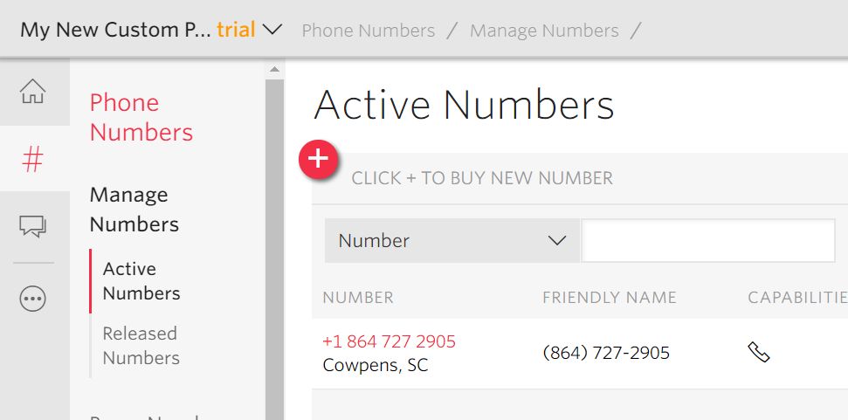Open the Programmable SMS chat bubble icon
Image resolution: width=848 pixels, height=420 pixels.
point(33,226)
